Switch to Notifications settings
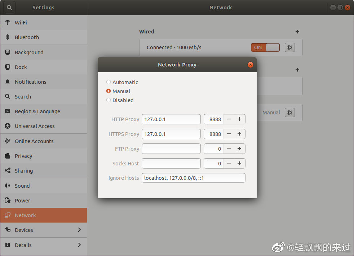 pyautogui.click(x=44, y=82)
